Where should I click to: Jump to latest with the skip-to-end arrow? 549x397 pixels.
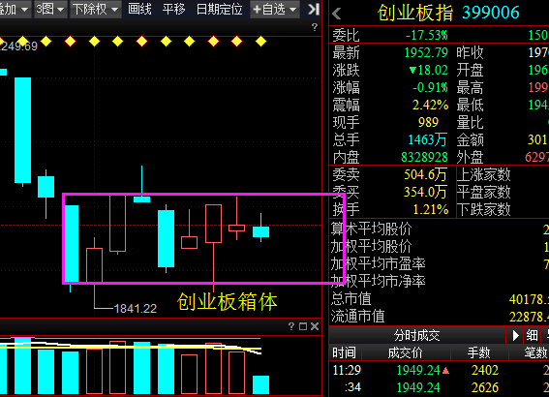pos(314,9)
